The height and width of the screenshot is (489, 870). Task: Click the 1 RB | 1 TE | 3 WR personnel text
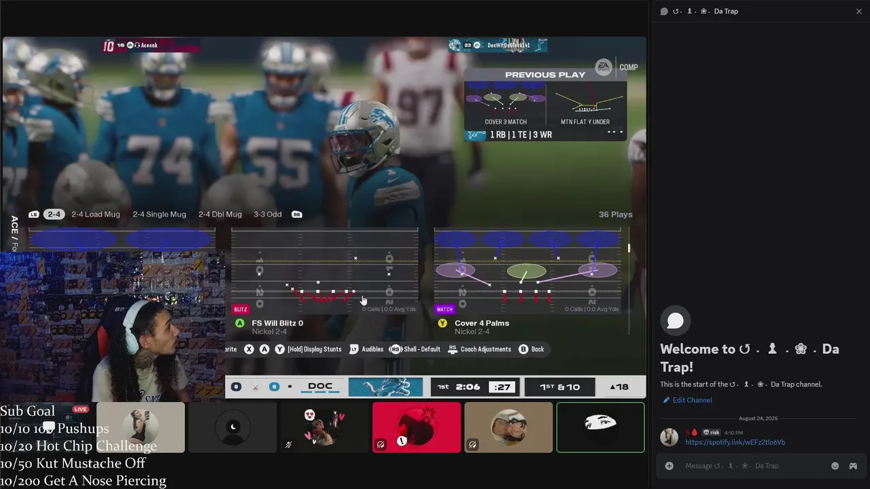tap(521, 135)
